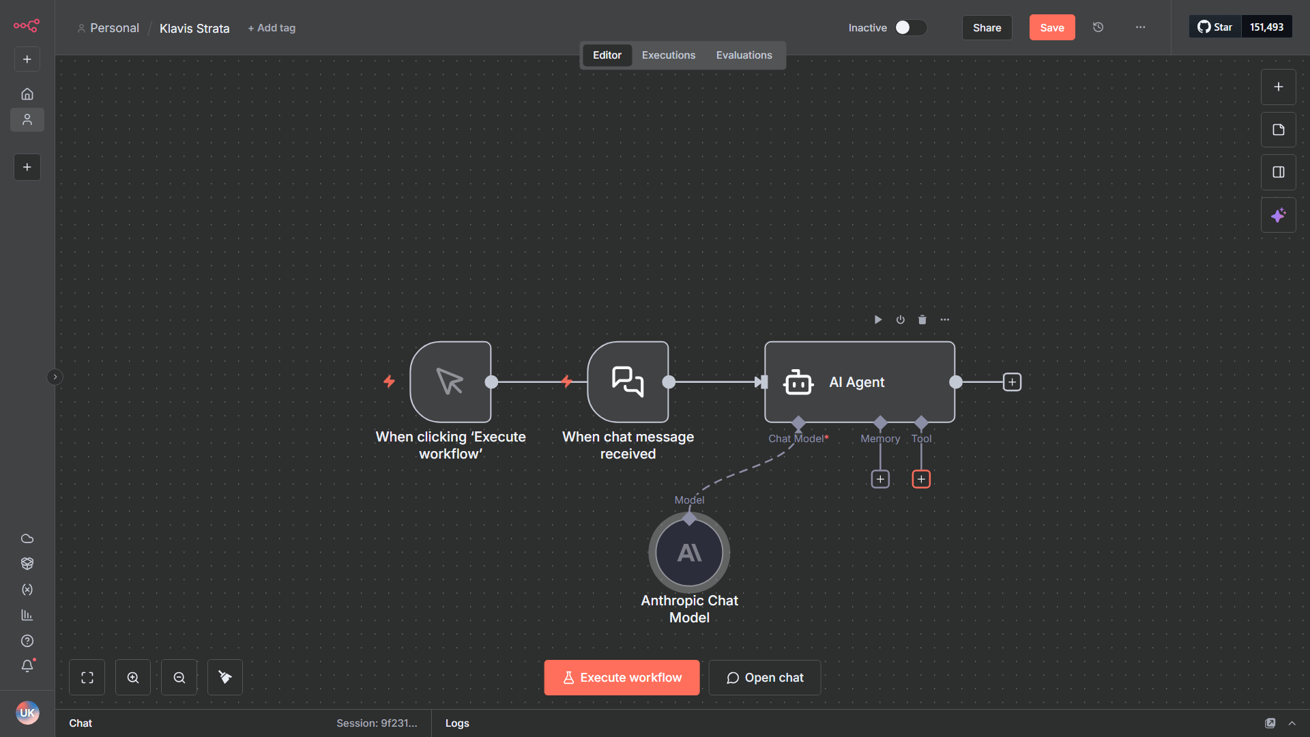Run the AI Agent node using the play icon
This screenshot has height=737, width=1310.
click(x=878, y=319)
